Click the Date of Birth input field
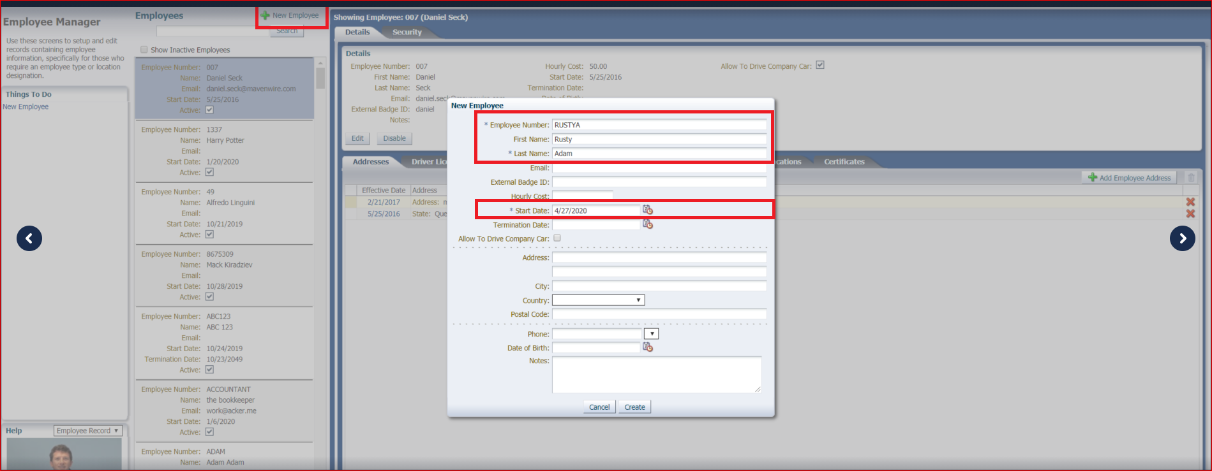Image resolution: width=1212 pixels, height=471 pixels. [596, 348]
